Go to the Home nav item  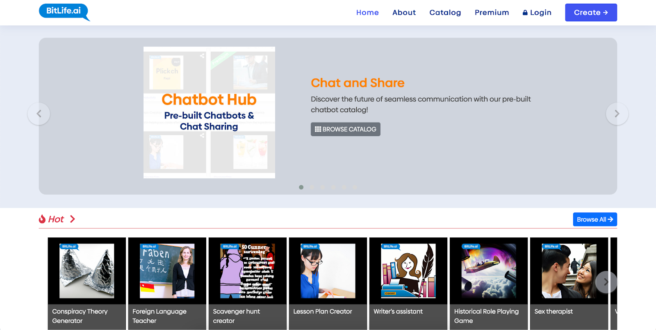[367, 13]
